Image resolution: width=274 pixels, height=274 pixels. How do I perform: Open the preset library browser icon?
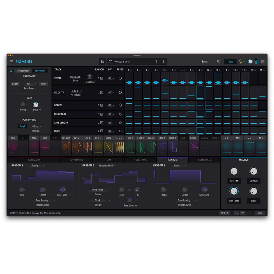coord(102,62)
